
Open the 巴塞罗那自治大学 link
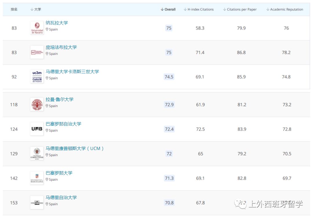[x=63, y=124]
